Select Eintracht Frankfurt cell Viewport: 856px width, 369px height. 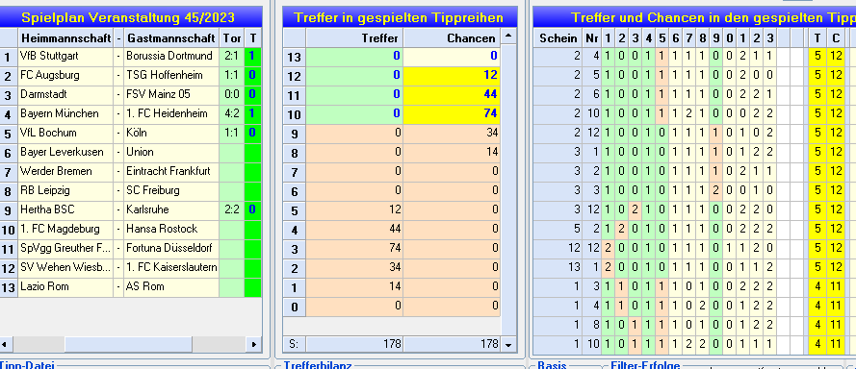point(171,171)
